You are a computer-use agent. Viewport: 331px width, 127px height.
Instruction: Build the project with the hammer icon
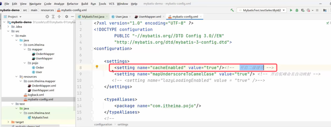click(232, 10)
